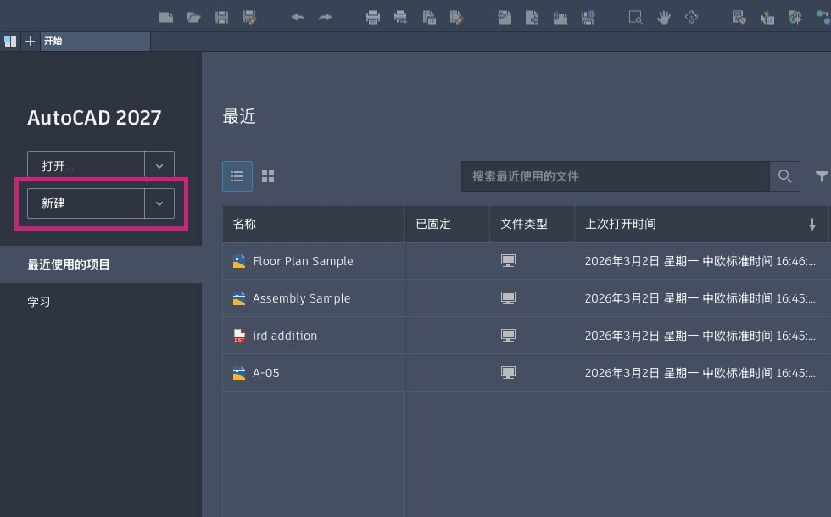The height and width of the screenshot is (517, 831).
Task: Select 最近使用的项目 in sidebar
Action: pyautogui.click(x=101, y=264)
